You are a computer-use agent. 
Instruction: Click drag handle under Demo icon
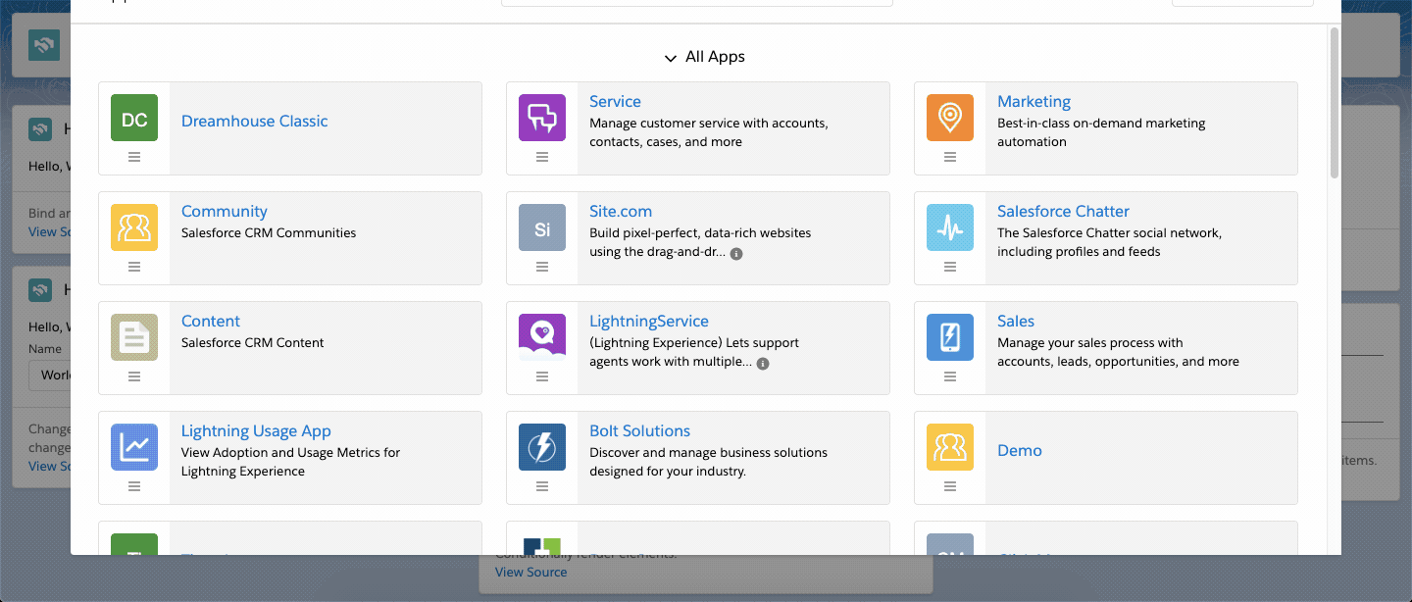tap(950, 486)
